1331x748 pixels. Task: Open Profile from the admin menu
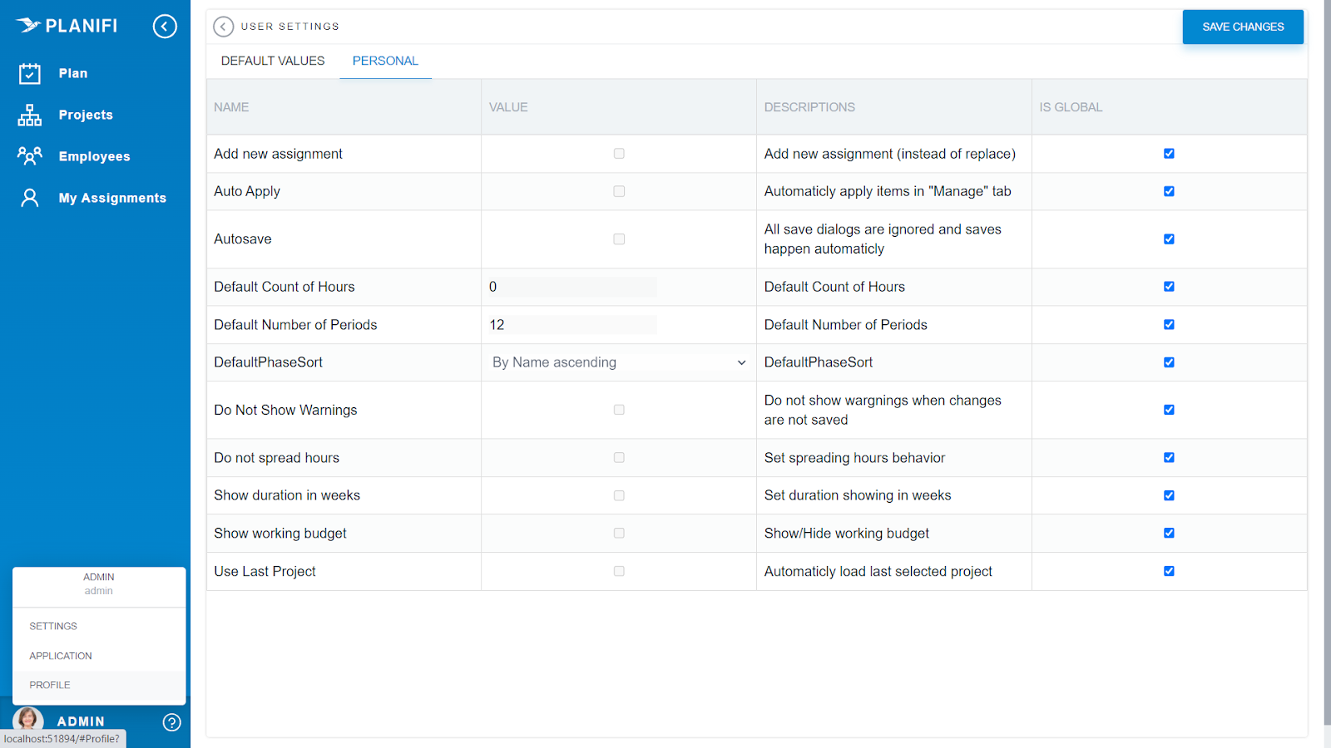click(50, 684)
